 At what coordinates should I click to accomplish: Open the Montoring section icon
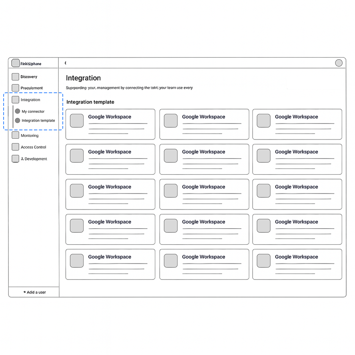pyautogui.click(x=16, y=135)
